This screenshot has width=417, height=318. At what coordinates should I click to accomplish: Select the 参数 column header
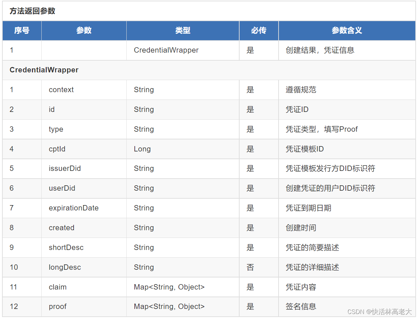(x=83, y=30)
